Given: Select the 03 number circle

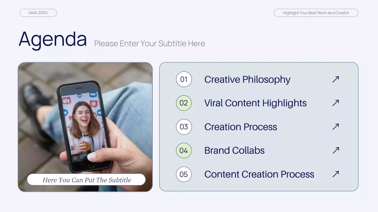Looking at the screenshot, I should point(184,127).
